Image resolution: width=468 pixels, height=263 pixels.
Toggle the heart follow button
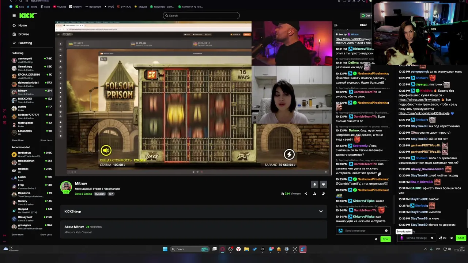point(323,184)
